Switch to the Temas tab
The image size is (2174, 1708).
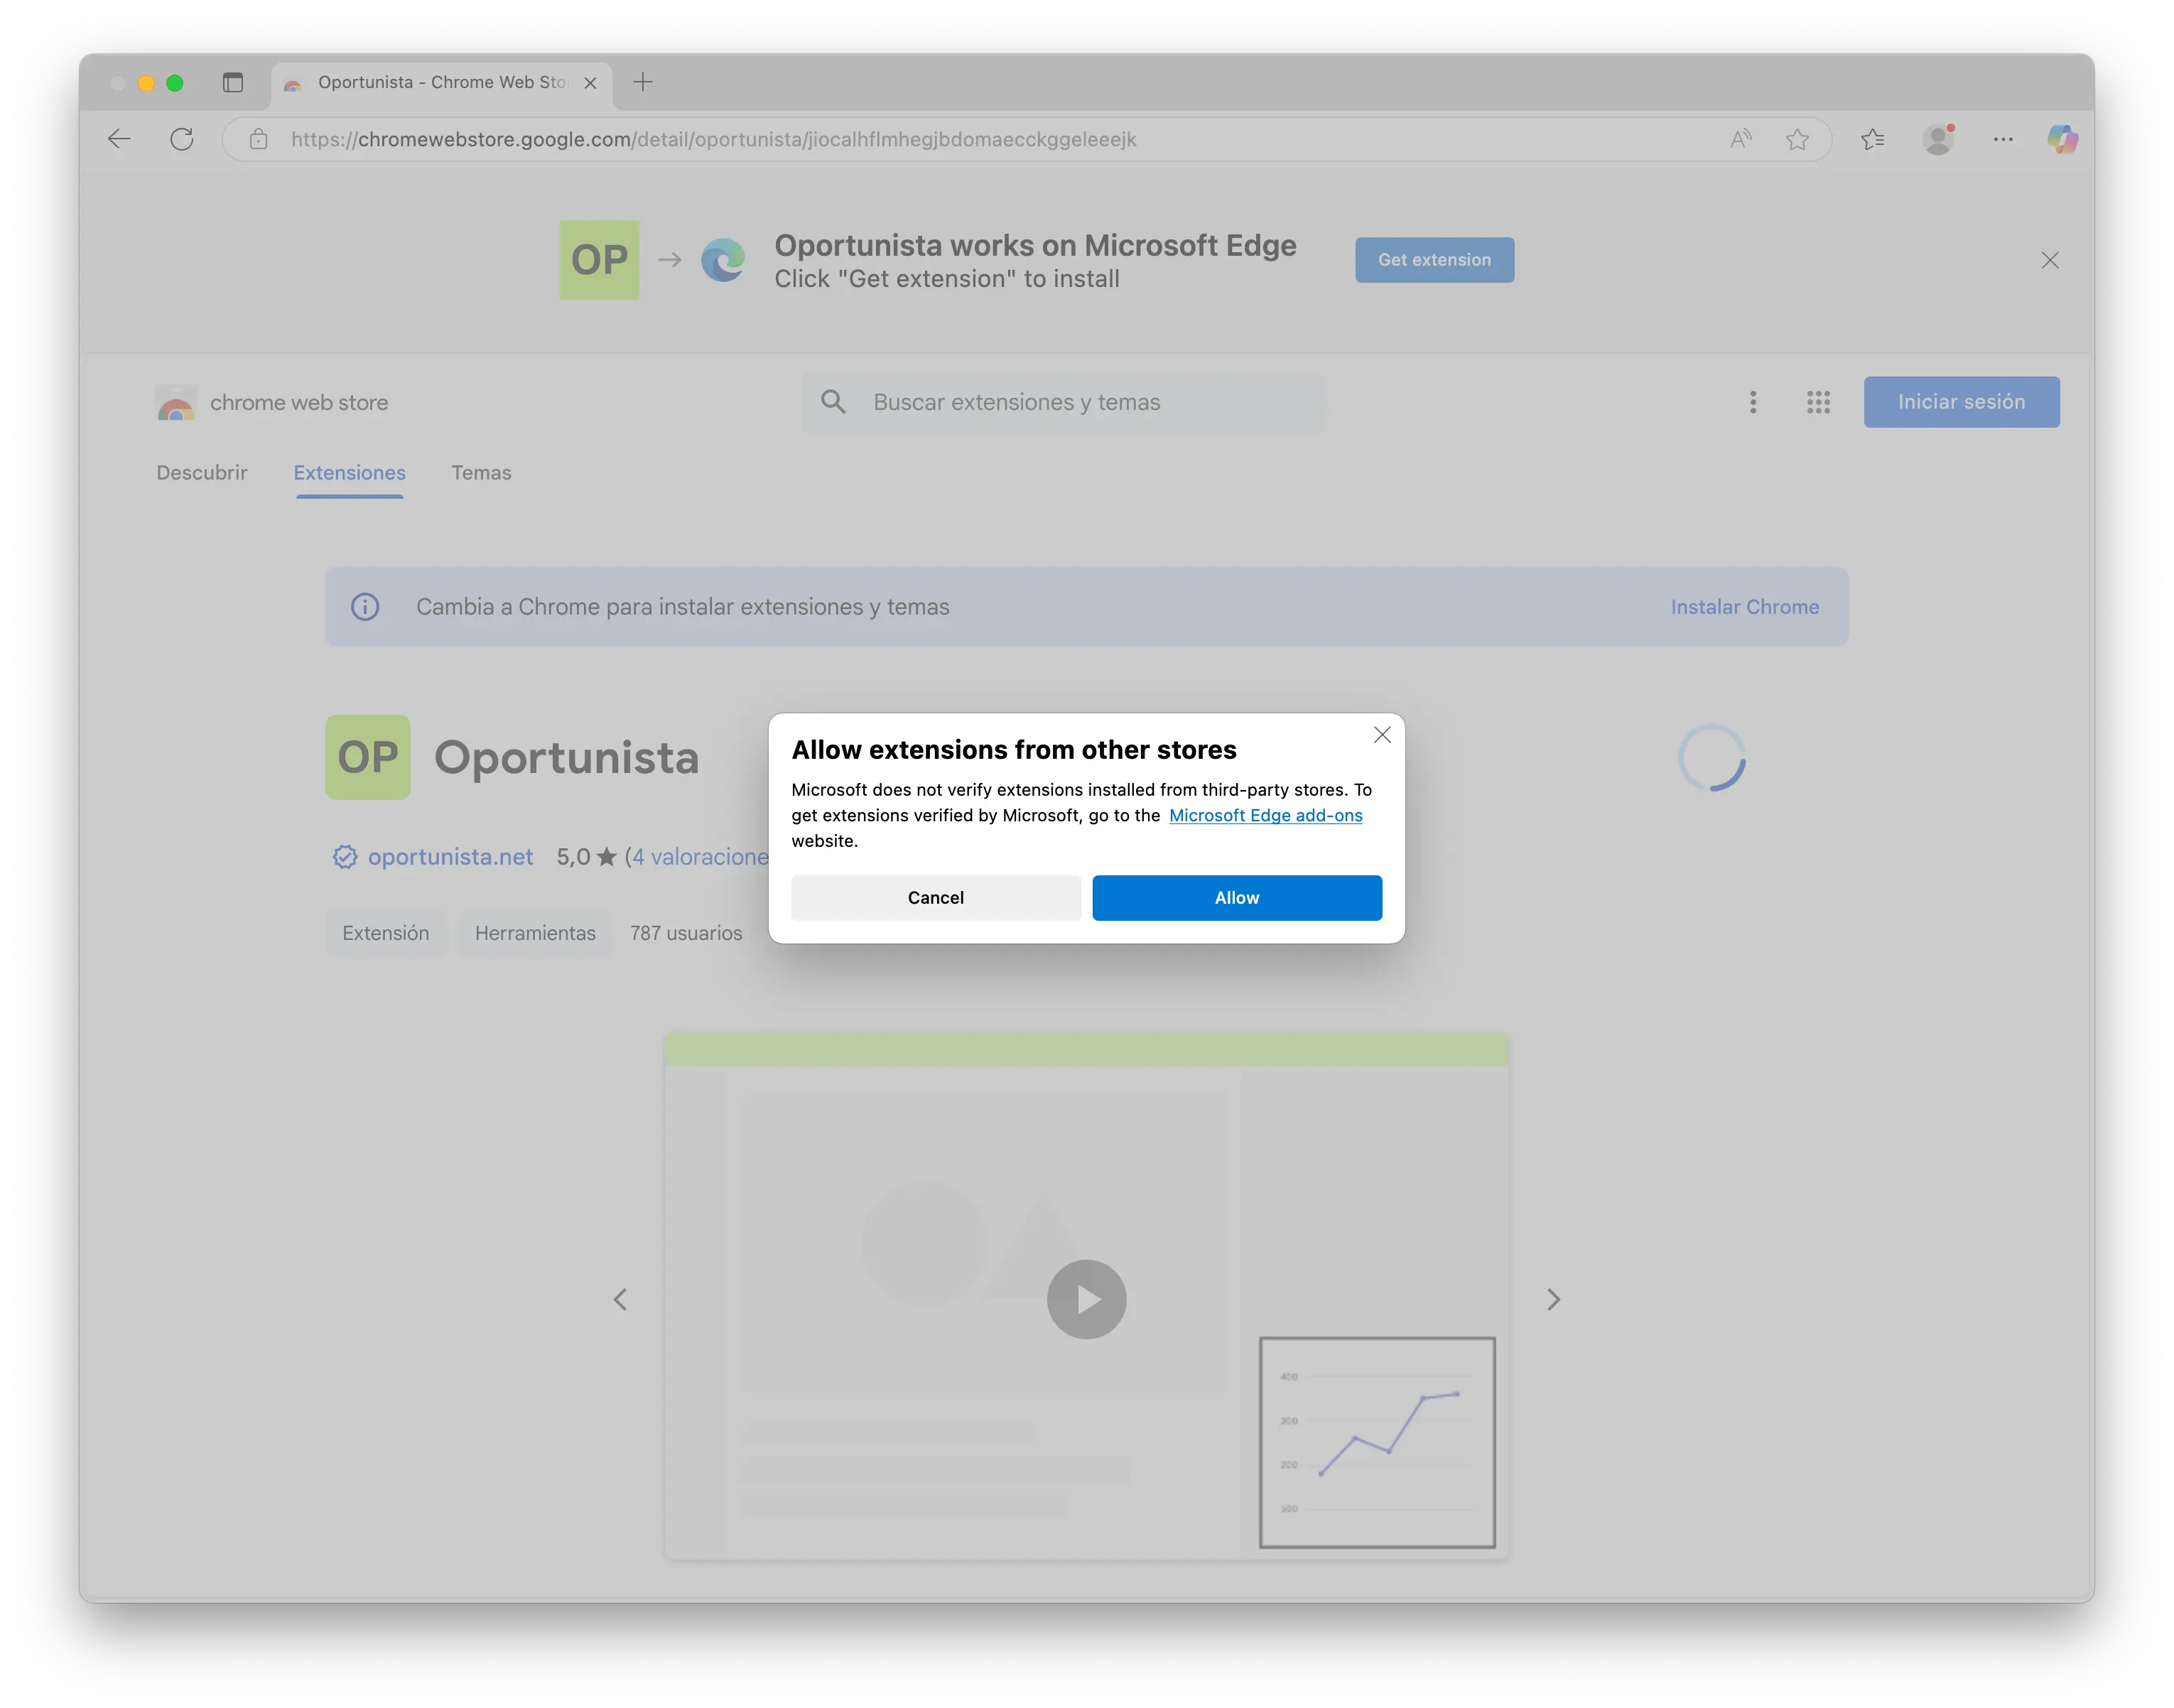(x=481, y=472)
